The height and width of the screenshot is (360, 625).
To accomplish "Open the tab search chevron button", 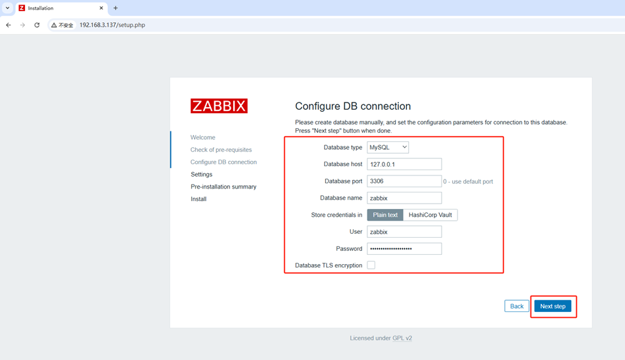I will 7,8.
